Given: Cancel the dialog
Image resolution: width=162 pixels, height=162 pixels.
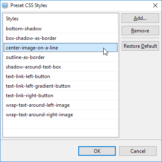Looking at the screenshot, I should pos(138,151).
